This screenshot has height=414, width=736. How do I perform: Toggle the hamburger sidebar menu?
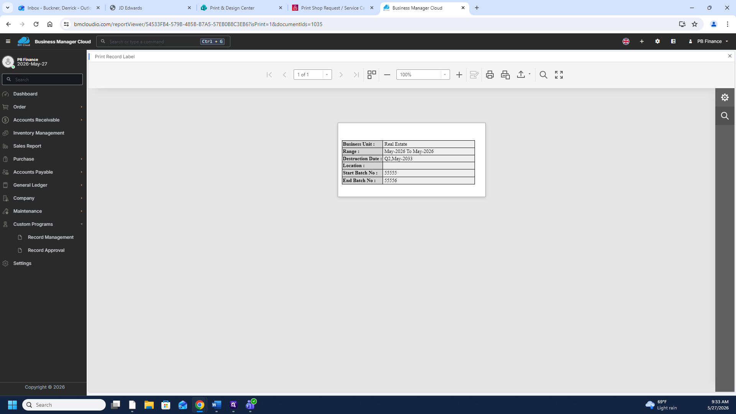8,41
